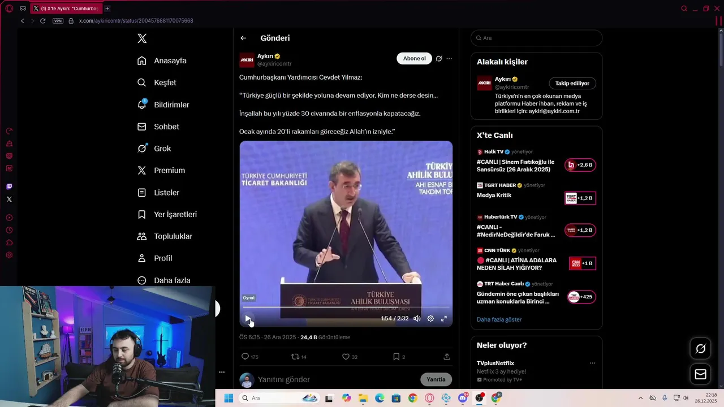Open Keşfet explore page
The image size is (724, 407).
[157, 83]
